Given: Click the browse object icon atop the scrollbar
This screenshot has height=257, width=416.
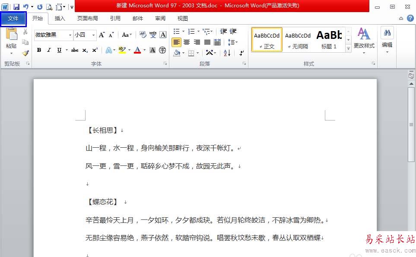Looking at the screenshot, I should 411,76.
